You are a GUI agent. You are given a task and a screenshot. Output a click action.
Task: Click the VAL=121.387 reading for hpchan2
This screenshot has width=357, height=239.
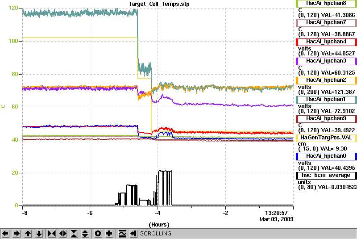point(338,92)
